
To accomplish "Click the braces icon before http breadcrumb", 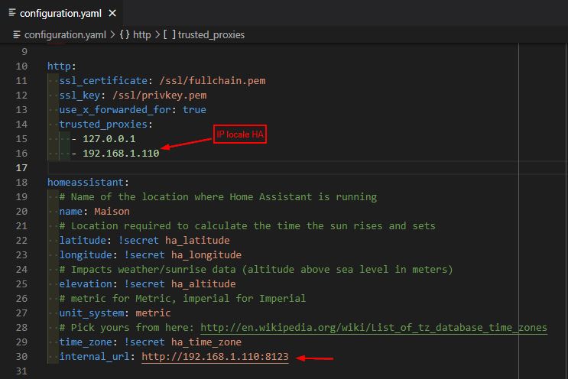I will (x=125, y=34).
